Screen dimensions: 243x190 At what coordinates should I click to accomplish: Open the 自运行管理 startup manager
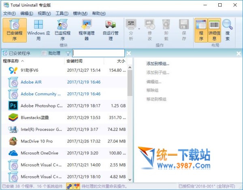pyautogui.click(x=111, y=30)
